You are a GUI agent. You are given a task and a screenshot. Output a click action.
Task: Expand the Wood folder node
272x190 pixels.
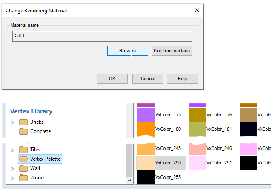coord(12,178)
